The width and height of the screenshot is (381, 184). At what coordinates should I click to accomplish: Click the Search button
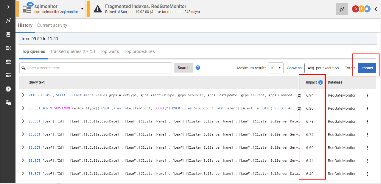point(183,68)
